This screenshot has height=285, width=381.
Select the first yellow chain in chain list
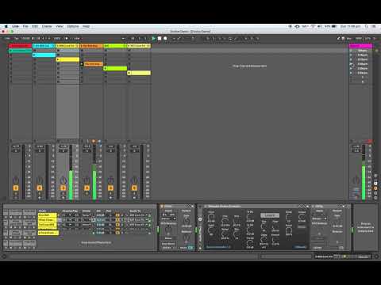(x=48, y=215)
